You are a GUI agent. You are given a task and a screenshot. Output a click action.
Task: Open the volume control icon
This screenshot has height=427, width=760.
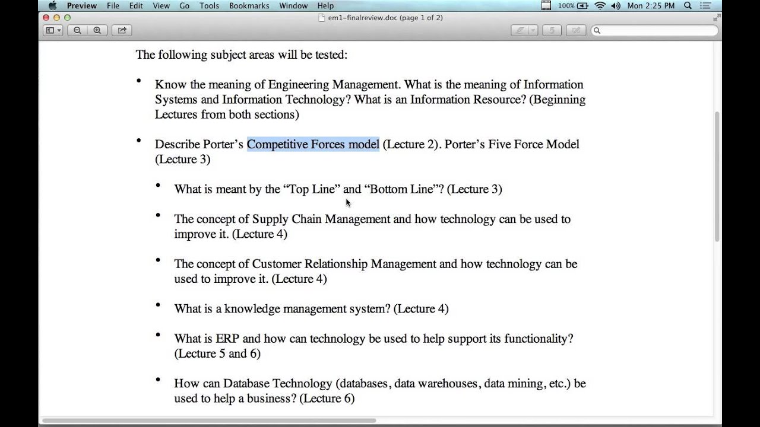click(616, 5)
